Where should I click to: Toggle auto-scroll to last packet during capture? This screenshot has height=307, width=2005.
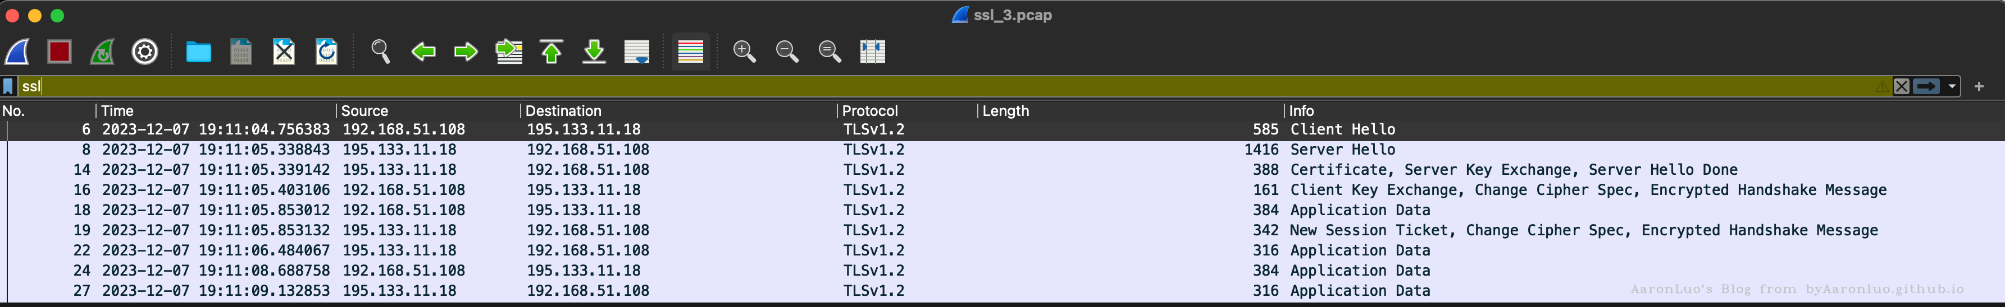637,52
